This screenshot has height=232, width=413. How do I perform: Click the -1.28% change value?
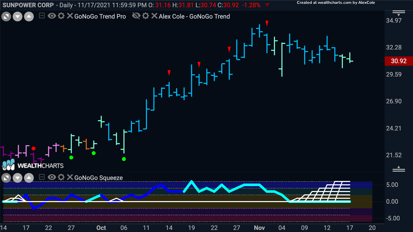point(251,5)
